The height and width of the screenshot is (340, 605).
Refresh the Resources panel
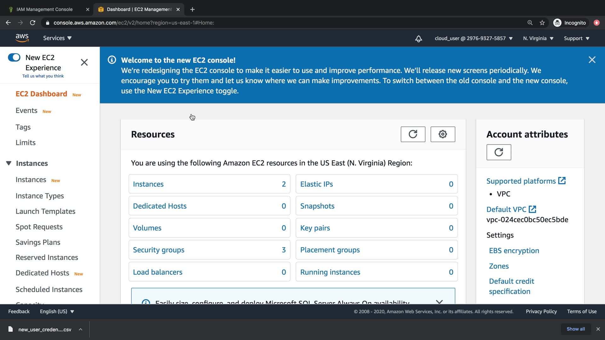pyautogui.click(x=413, y=134)
